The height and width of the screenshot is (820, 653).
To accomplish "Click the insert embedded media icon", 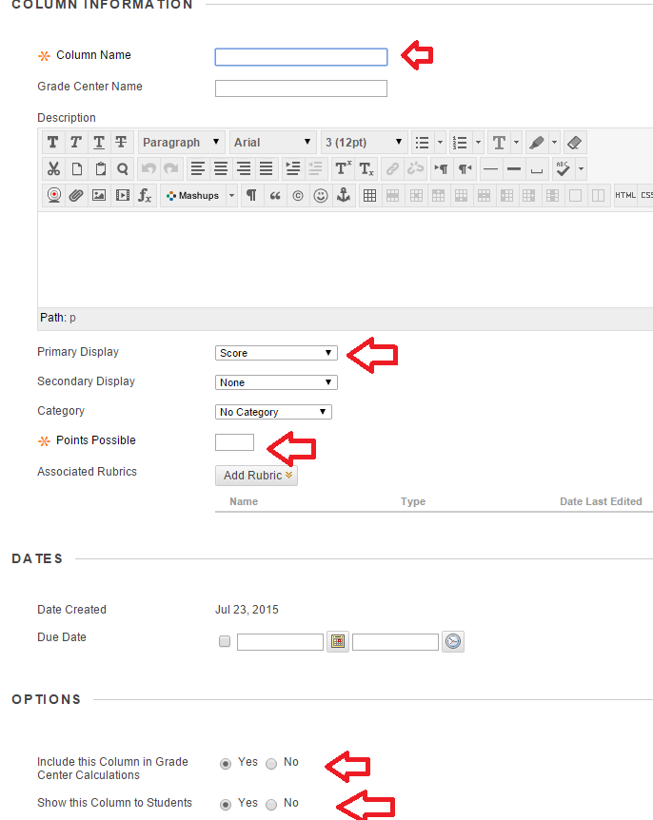I will click(123, 196).
